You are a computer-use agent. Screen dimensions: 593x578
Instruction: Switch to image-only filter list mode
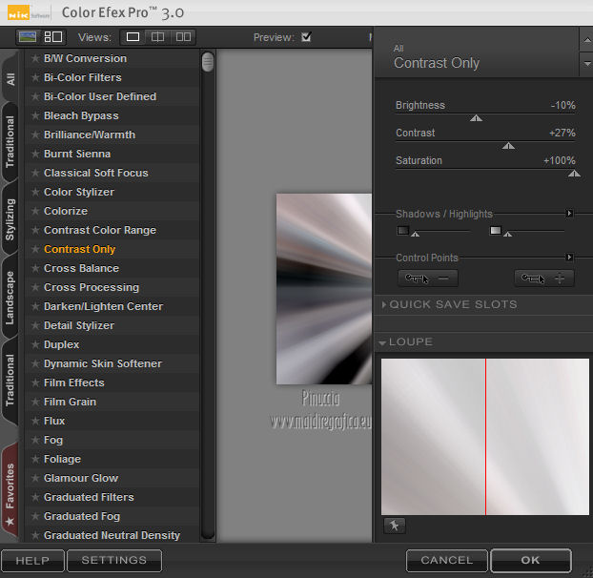[28, 37]
